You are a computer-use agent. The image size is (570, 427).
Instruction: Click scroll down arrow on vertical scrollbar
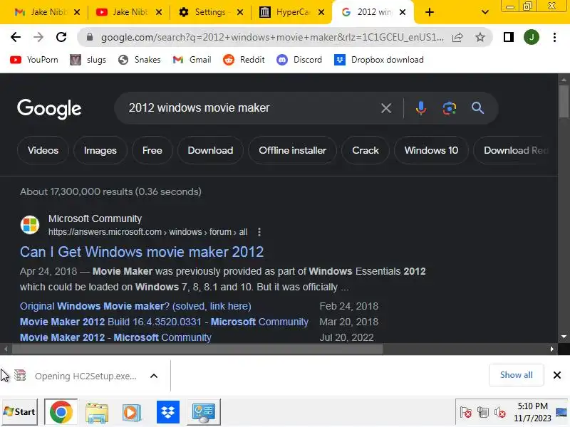pyautogui.click(x=564, y=337)
